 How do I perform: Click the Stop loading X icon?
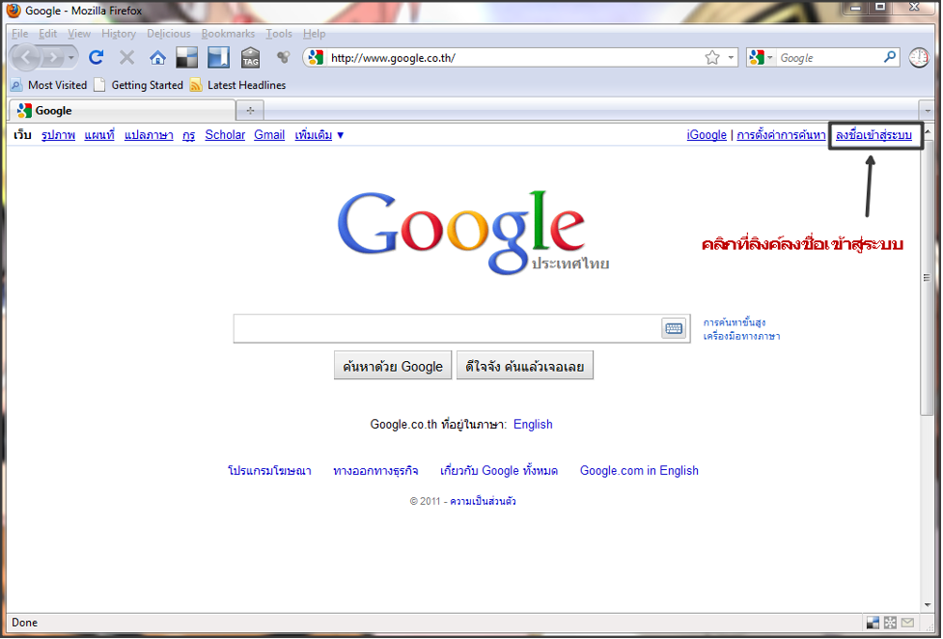[x=126, y=58]
